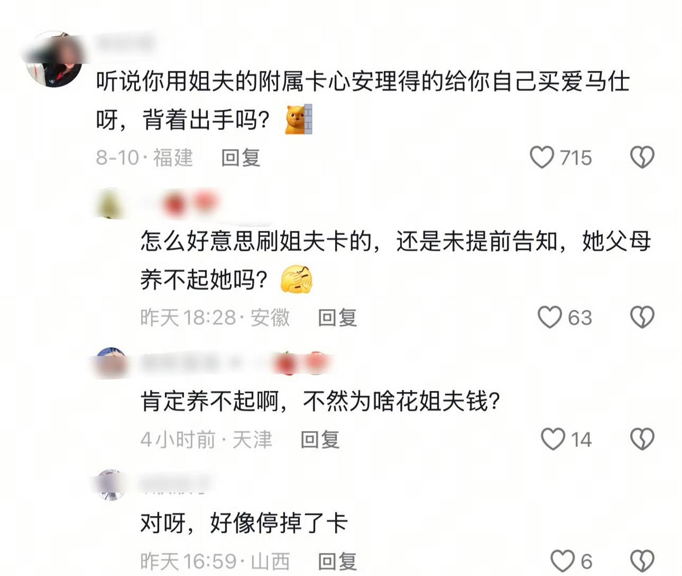Image resolution: width=682 pixels, height=576 pixels.
Task: Like the comment with 715 likes
Action: tap(542, 158)
